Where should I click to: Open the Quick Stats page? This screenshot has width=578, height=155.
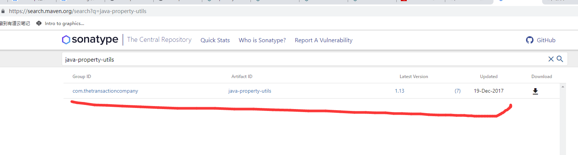[215, 40]
